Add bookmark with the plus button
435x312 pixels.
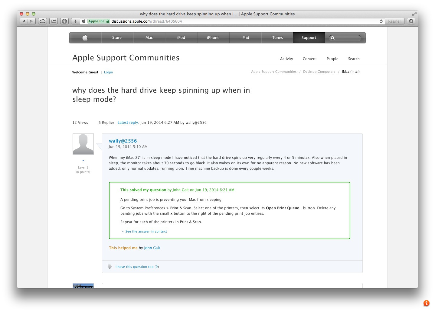pyautogui.click(x=76, y=21)
